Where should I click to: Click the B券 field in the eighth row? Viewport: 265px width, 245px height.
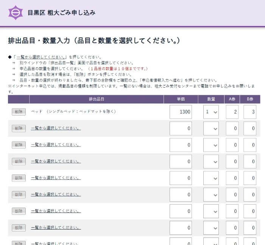click(x=250, y=228)
